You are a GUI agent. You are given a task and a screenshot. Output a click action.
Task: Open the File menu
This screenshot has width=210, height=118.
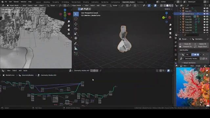[6, 2]
